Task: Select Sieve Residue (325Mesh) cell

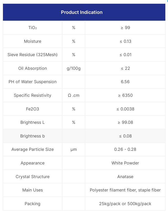Action: [x=33, y=55]
